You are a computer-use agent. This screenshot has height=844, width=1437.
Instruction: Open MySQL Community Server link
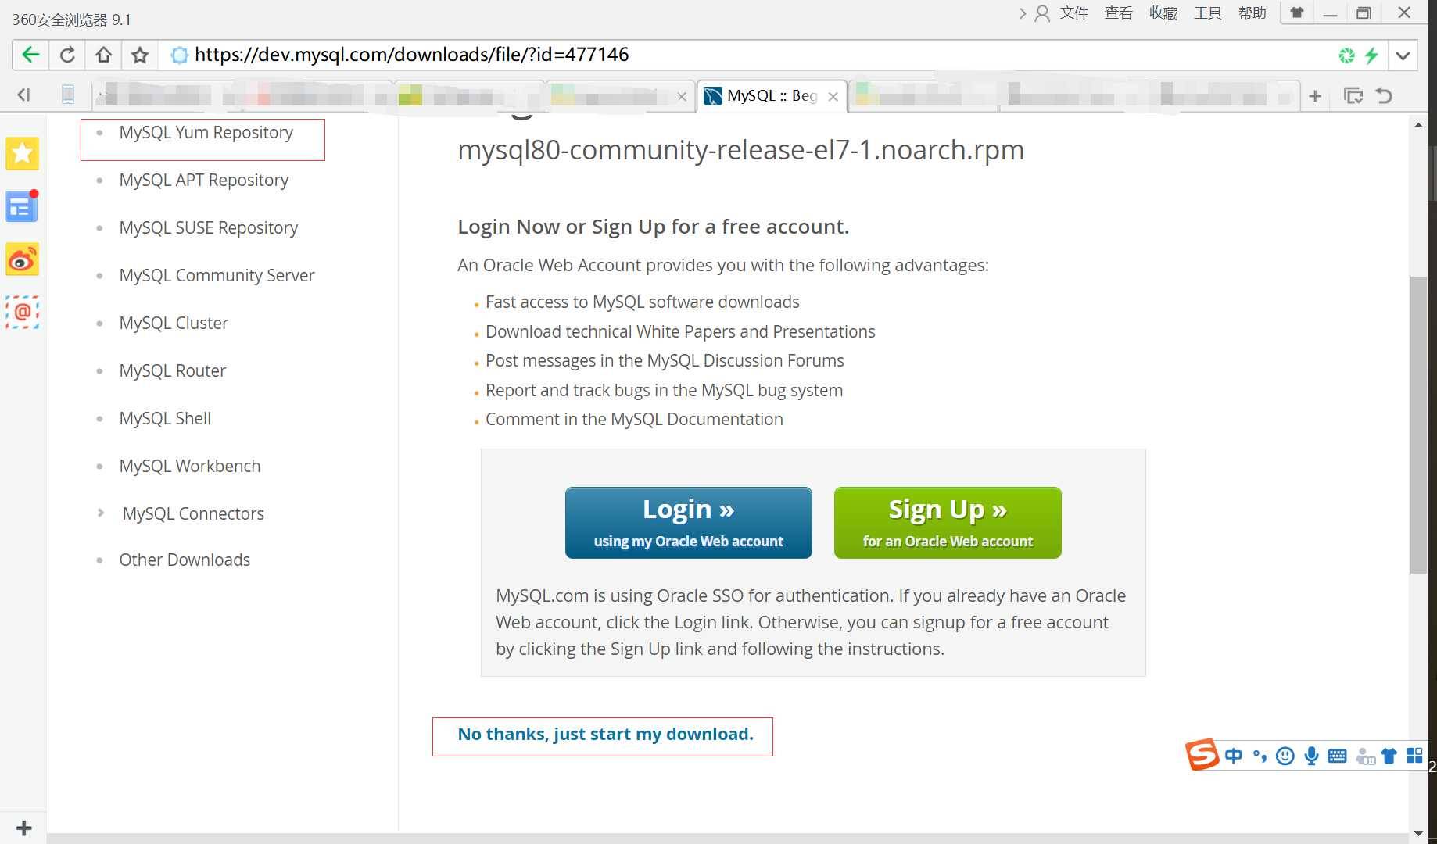coord(217,276)
